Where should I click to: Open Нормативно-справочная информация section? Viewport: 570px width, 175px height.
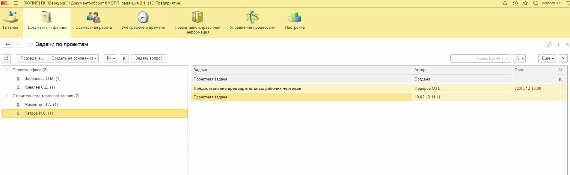[x=197, y=23]
